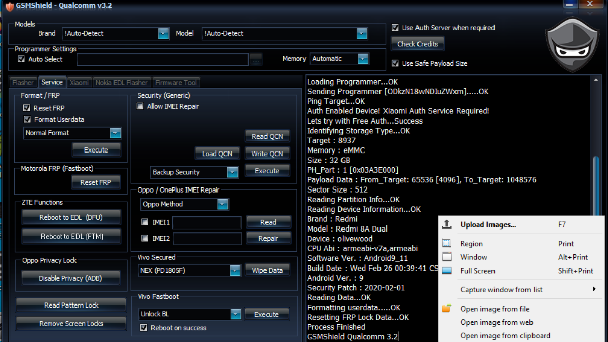Choose Full Screen capture from menu

[522, 271]
